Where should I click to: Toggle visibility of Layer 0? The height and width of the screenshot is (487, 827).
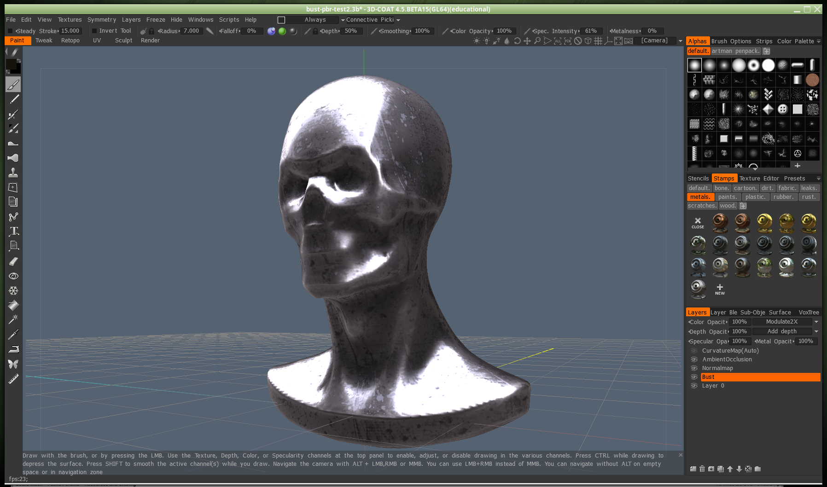694,386
